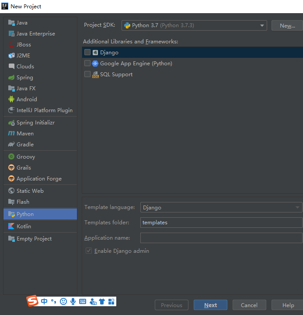This screenshot has width=303, height=315.
Task: Pick the Flash folder icon
Action: (x=11, y=202)
